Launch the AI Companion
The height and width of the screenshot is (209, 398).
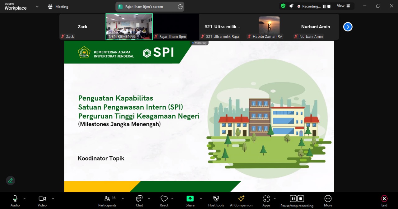(241, 201)
